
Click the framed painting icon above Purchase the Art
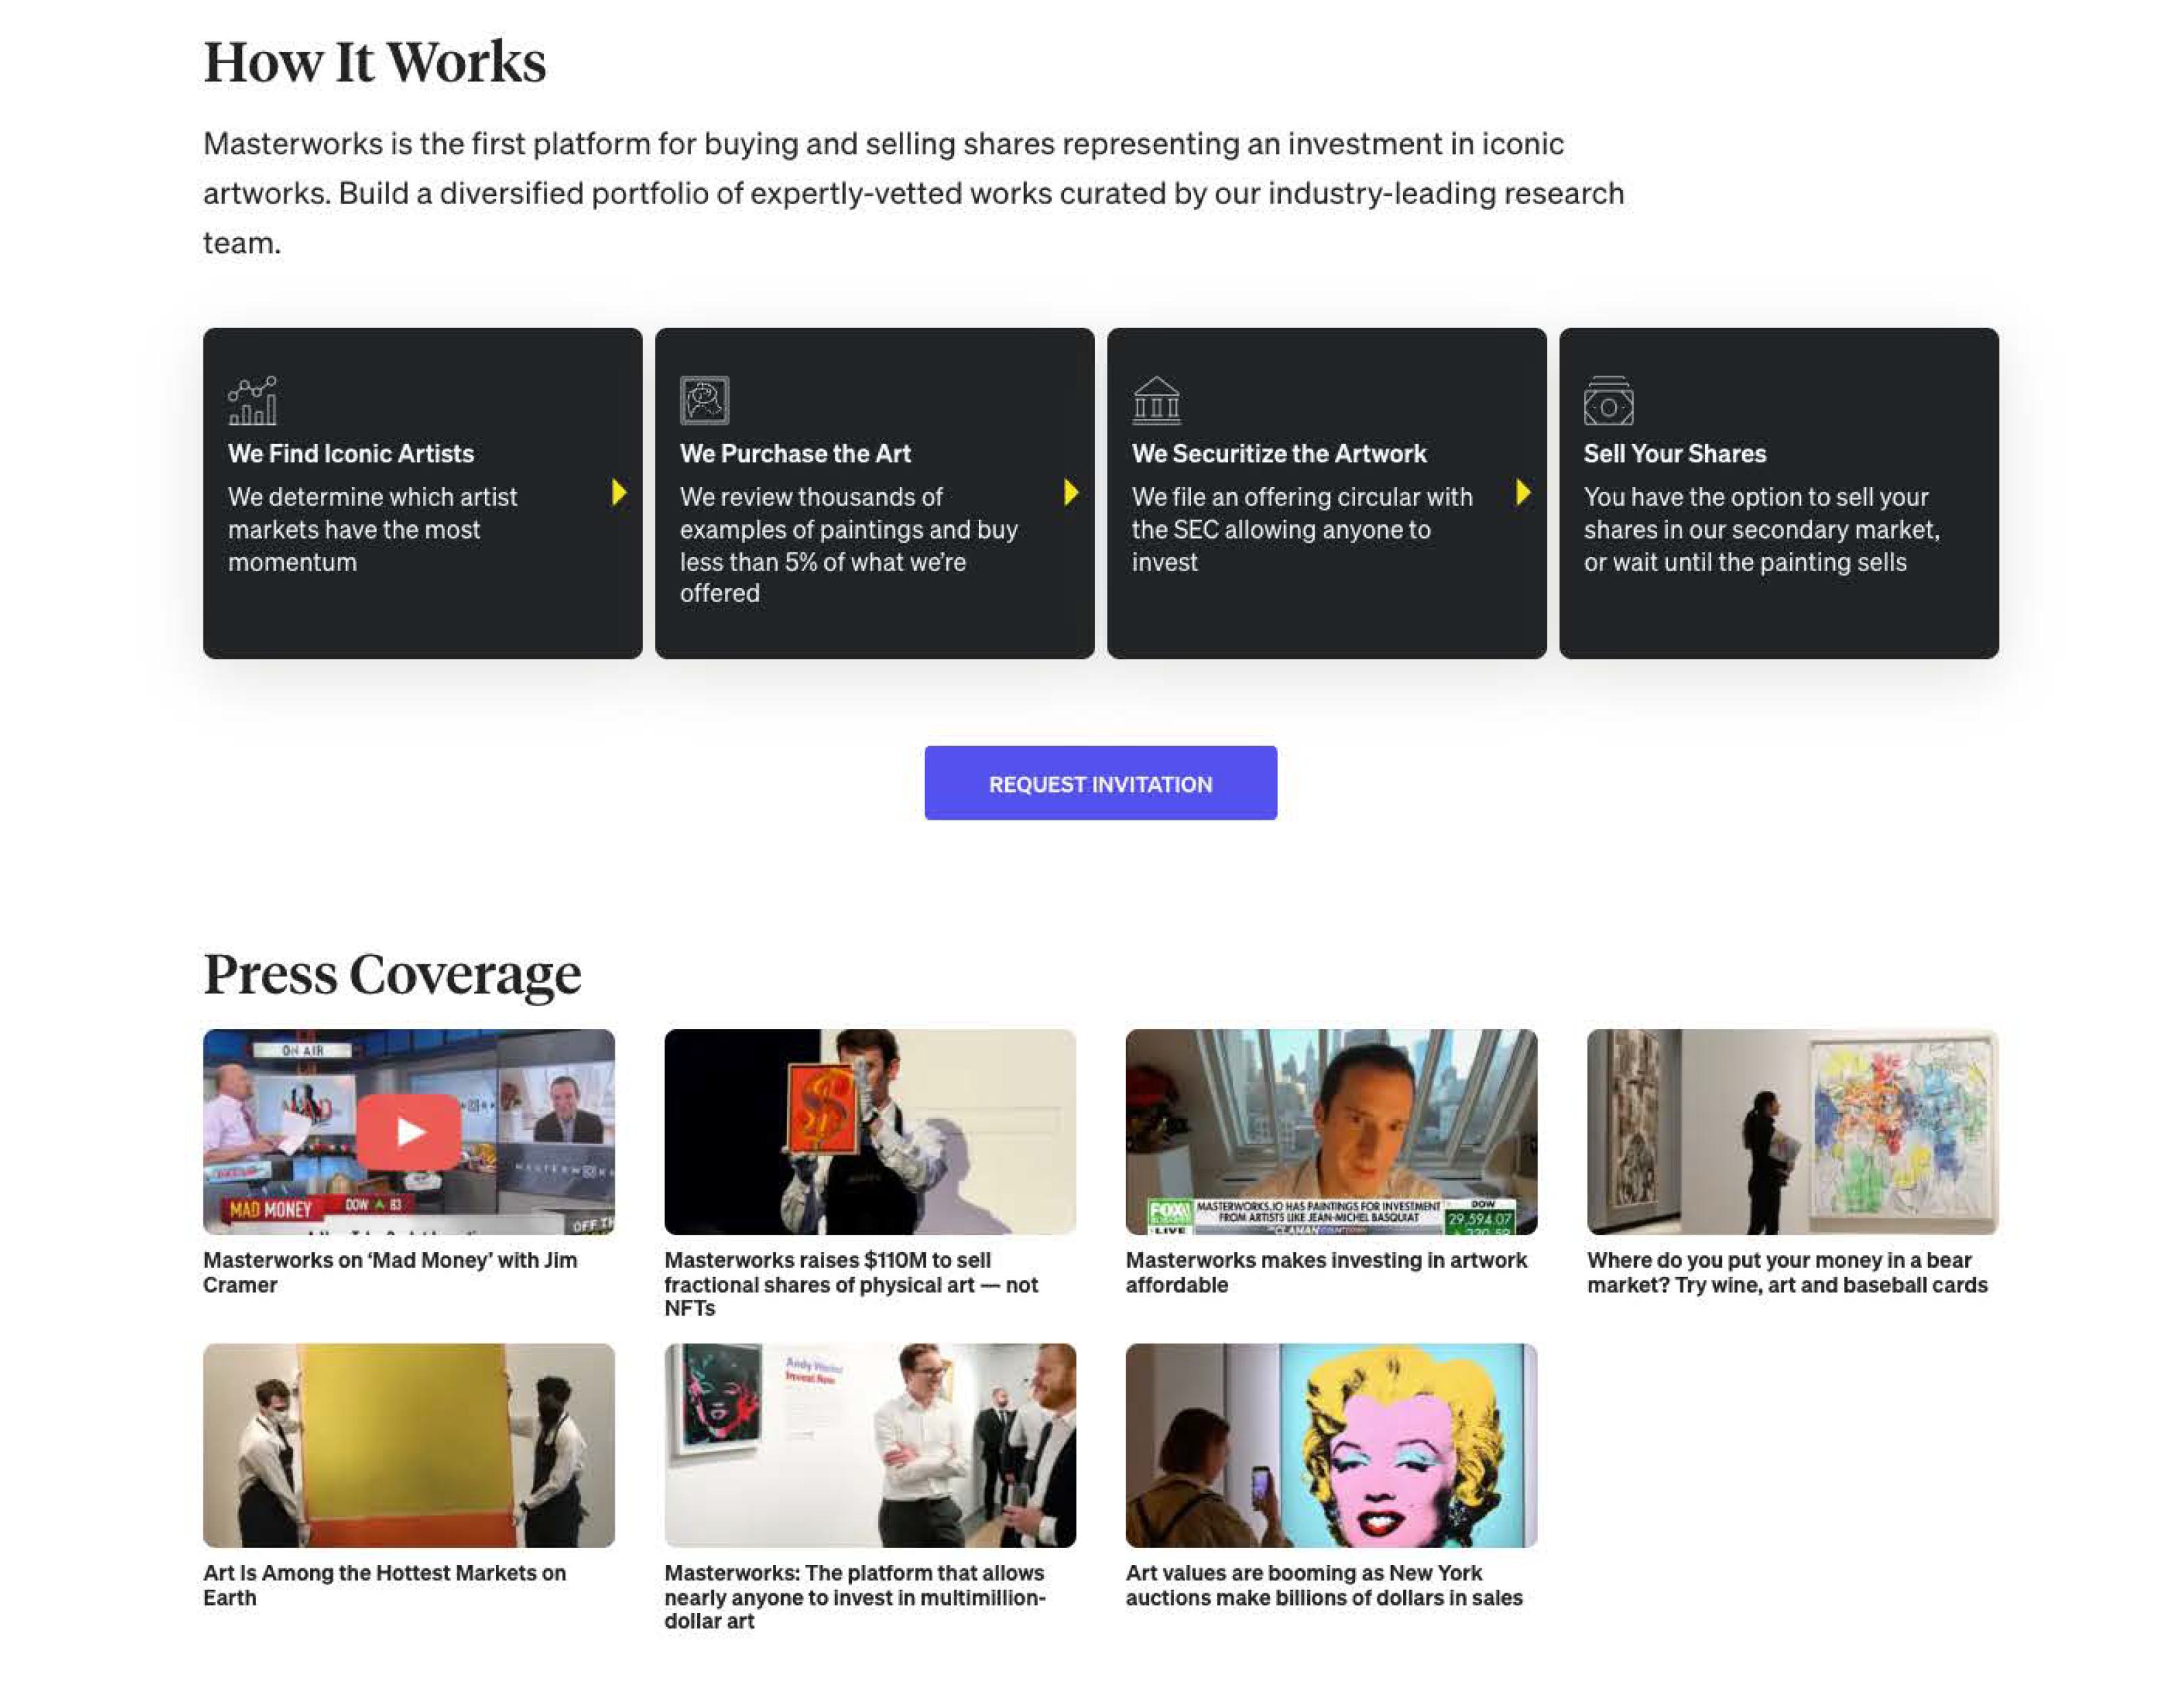tap(704, 400)
